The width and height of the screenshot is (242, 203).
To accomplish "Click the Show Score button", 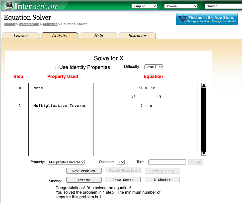I will click(123, 180).
